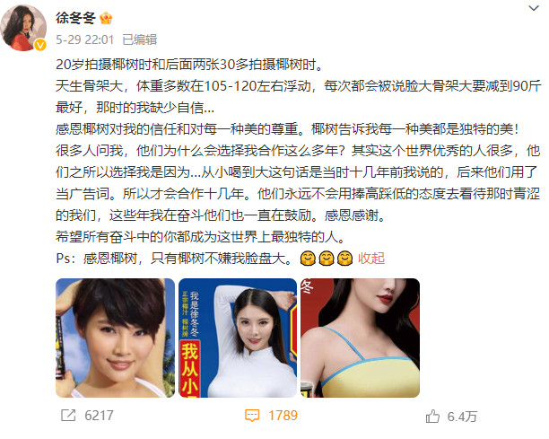
Task: Click the last hug emoji before 收起
Action: 344,259
